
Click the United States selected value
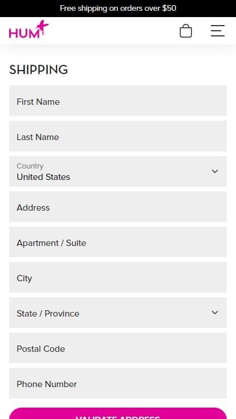point(43,177)
